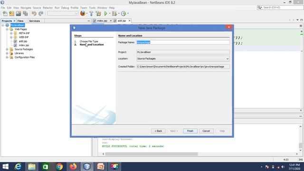This screenshot has width=304, height=171.
Task: Open Firefox from the taskbar
Action: click(x=73, y=167)
